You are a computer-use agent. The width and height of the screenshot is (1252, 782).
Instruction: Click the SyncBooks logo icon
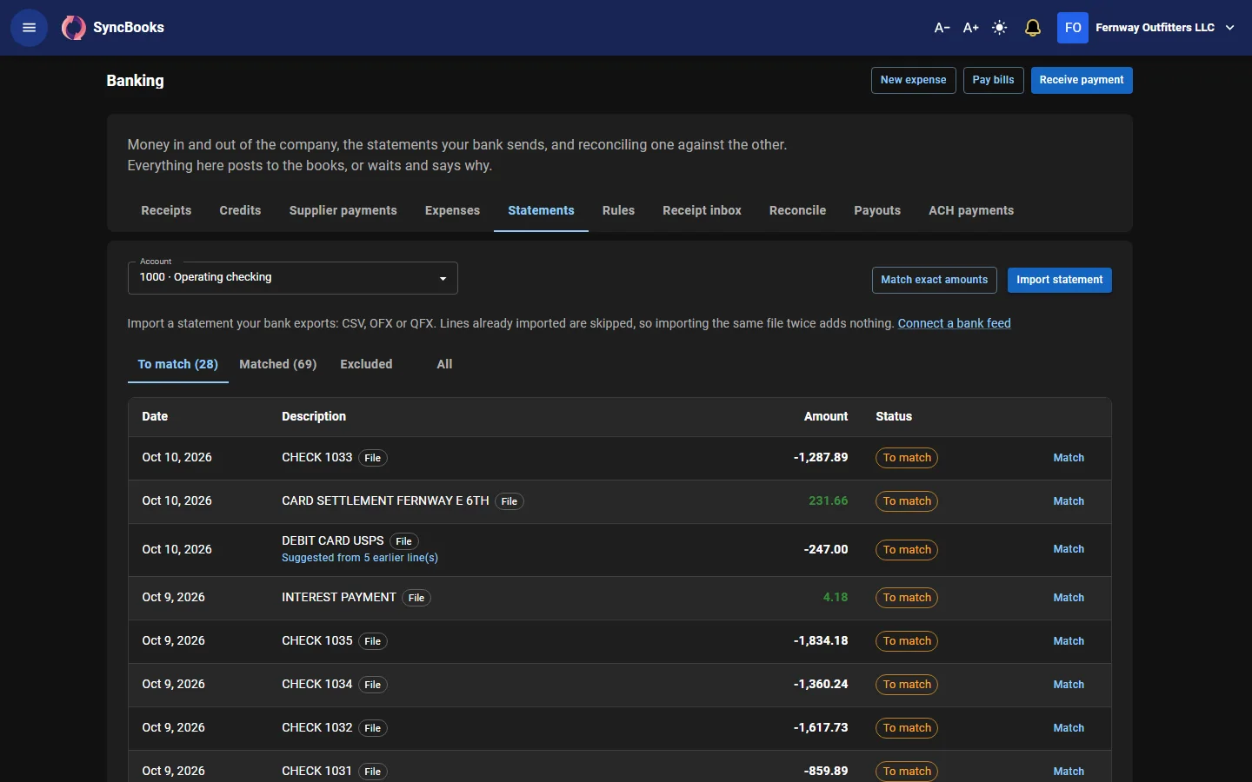pos(73,28)
